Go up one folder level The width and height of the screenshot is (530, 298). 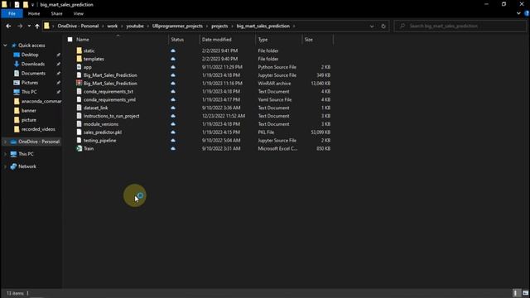coord(37,26)
